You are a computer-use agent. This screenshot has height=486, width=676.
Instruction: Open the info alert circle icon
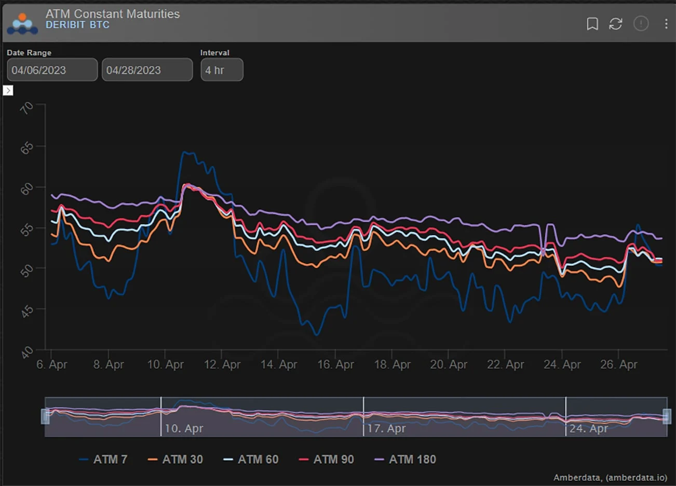[641, 24]
